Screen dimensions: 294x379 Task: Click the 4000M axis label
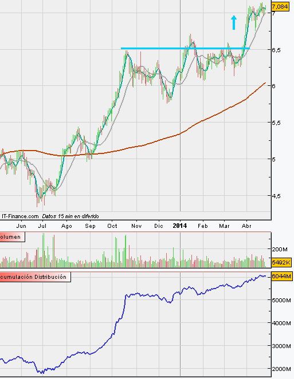(x=281, y=323)
